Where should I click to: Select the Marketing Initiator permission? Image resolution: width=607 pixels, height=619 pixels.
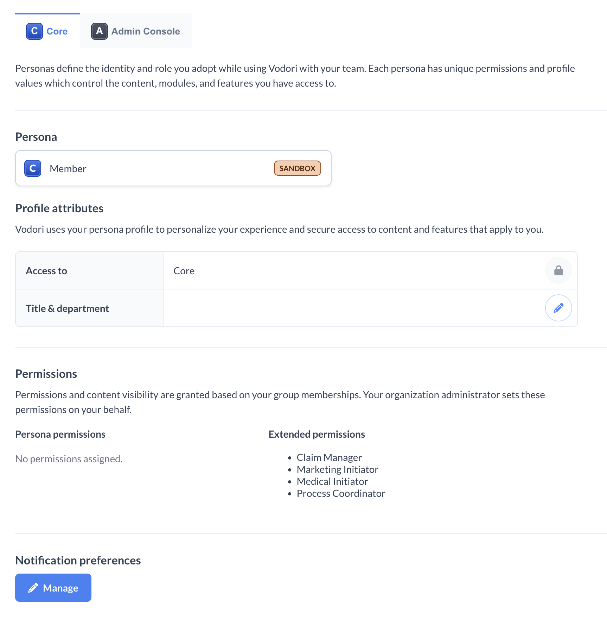point(337,469)
